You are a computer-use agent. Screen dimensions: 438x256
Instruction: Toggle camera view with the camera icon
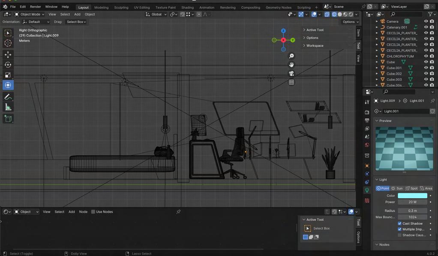[291, 73]
